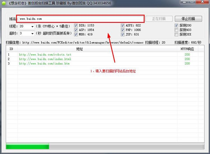This screenshot has height=154, width=210.
Task: Open the 超时 timeout dropdown
Action: click(x=32, y=33)
